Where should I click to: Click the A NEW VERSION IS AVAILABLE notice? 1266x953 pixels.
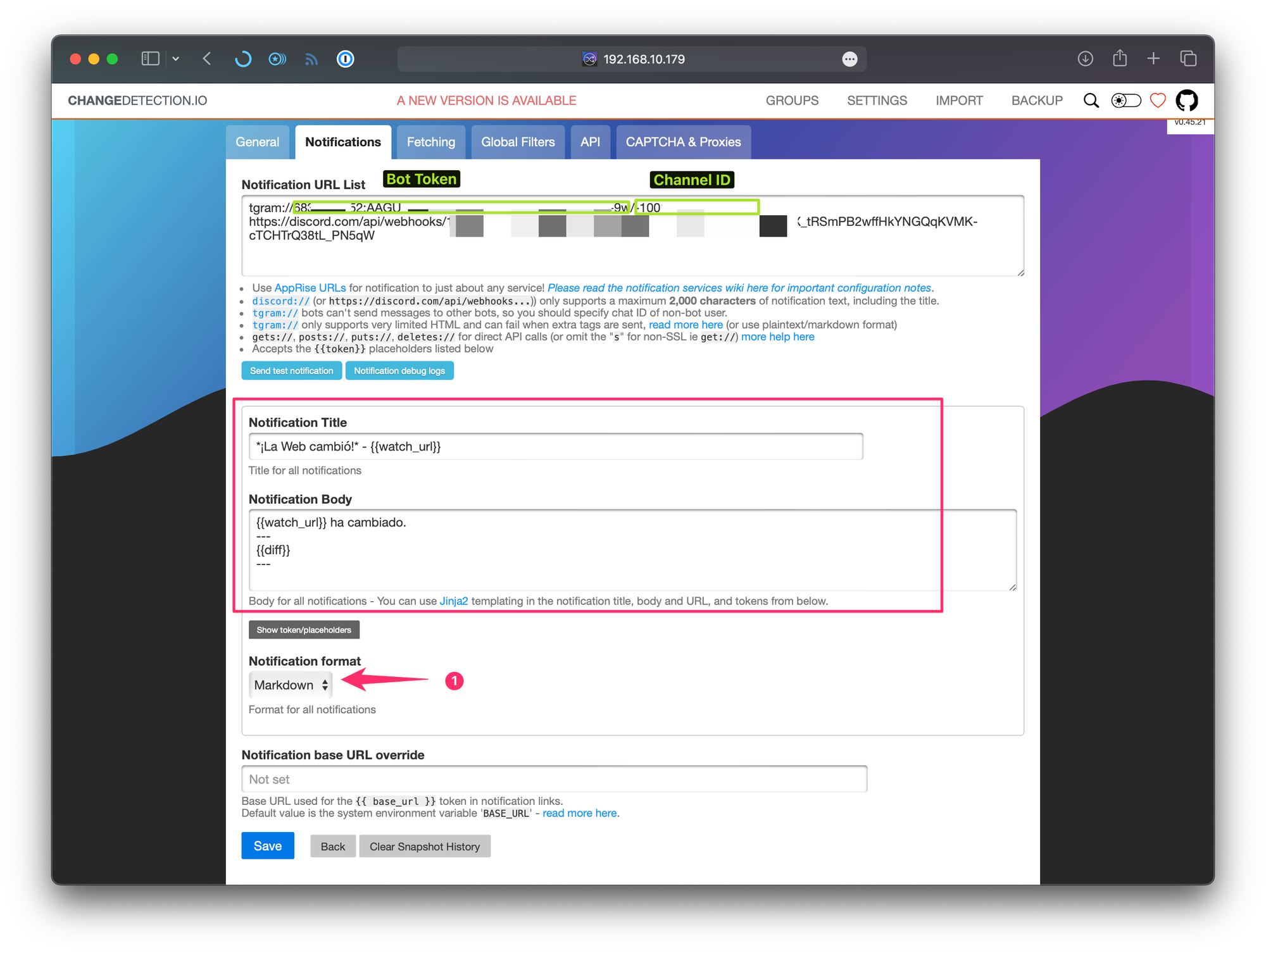pos(486,101)
